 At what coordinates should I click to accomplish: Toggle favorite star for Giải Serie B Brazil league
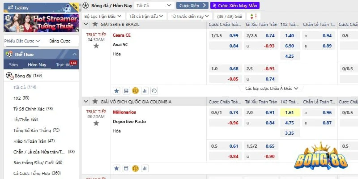pyautogui.click(x=94, y=24)
